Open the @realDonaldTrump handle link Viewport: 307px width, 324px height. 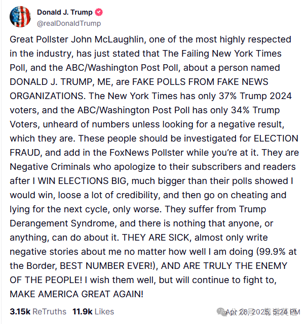pyautogui.click(x=69, y=23)
